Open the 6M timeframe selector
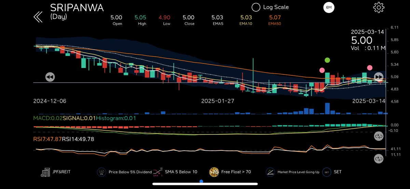410x189 pixels. point(329,8)
